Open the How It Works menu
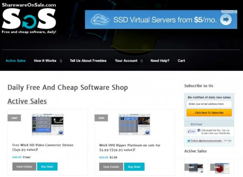The width and height of the screenshot is (243, 177). 45,61
